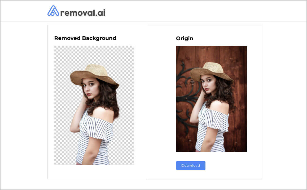Click the Origin heading label
The image size is (307, 190).
click(x=185, y=38)
